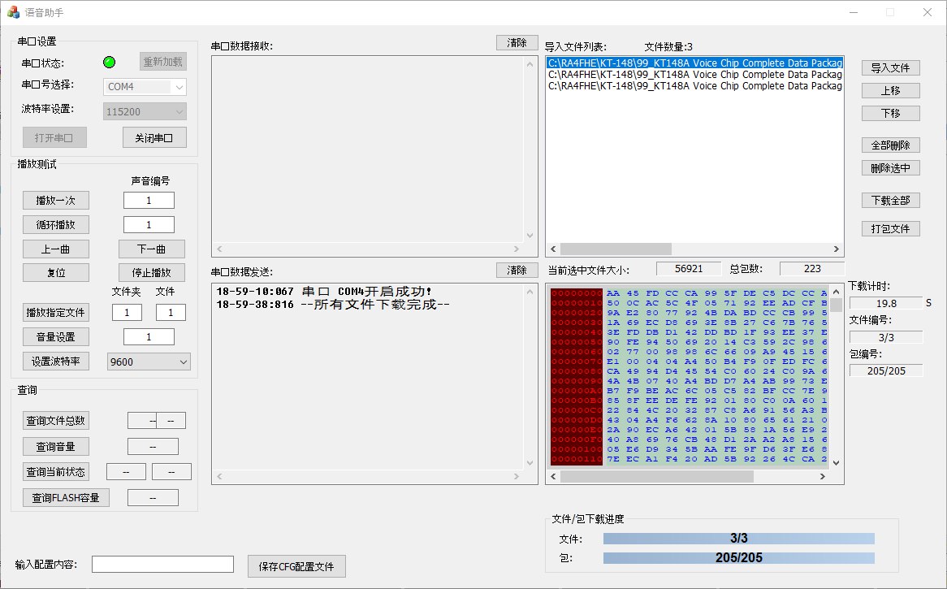
Task: Click the 223 total packet count field
Action: [x=811, y=269]
